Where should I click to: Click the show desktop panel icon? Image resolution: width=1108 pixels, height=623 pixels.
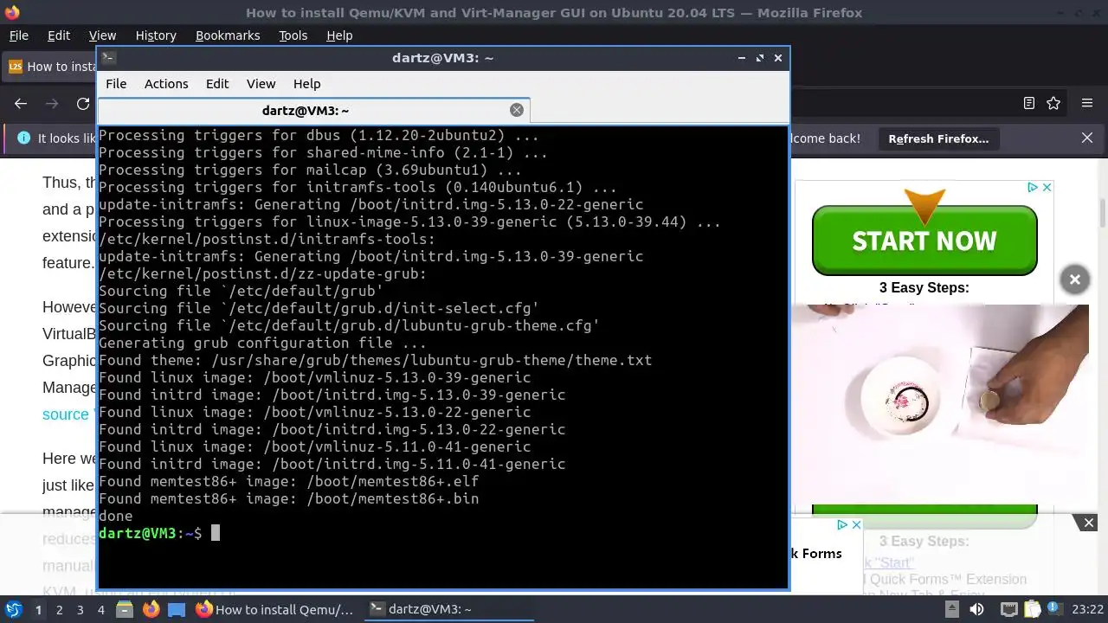coord(177,609)
